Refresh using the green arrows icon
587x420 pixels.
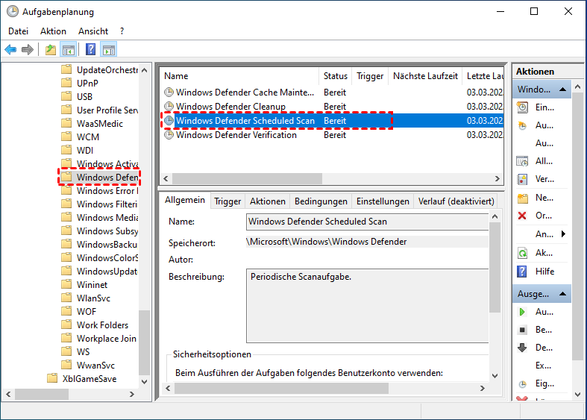tap(523, 253)
